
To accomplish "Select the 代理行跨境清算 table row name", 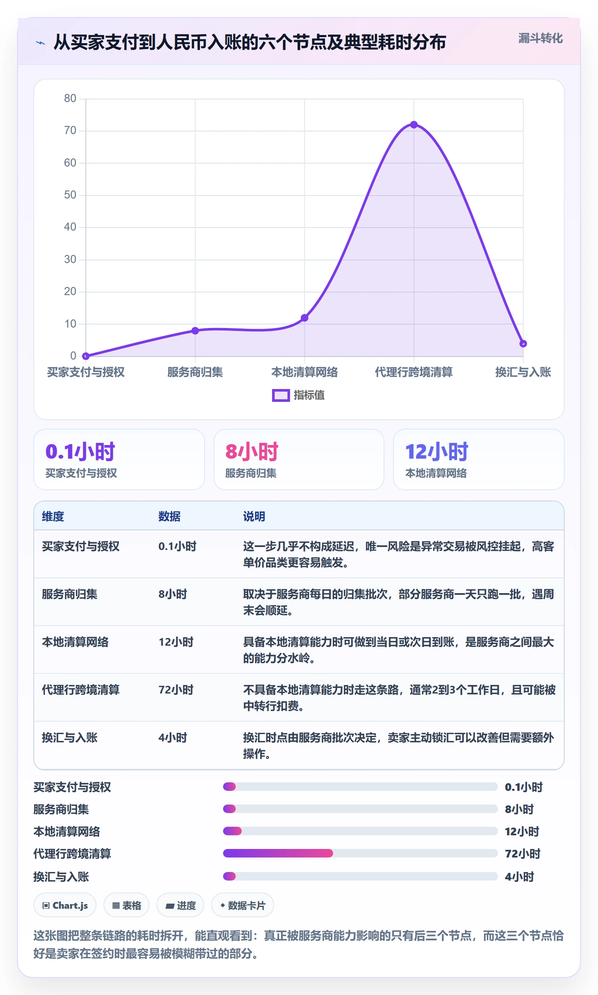I will 81,690.
